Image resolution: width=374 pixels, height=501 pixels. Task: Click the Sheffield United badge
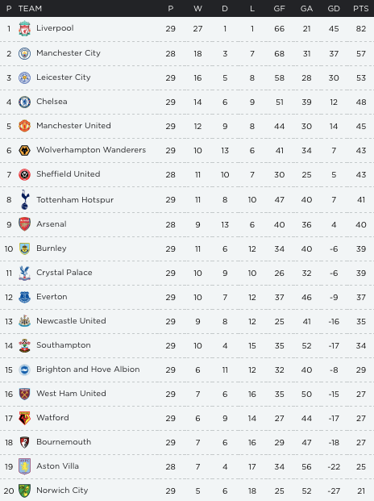coord(24,174)
